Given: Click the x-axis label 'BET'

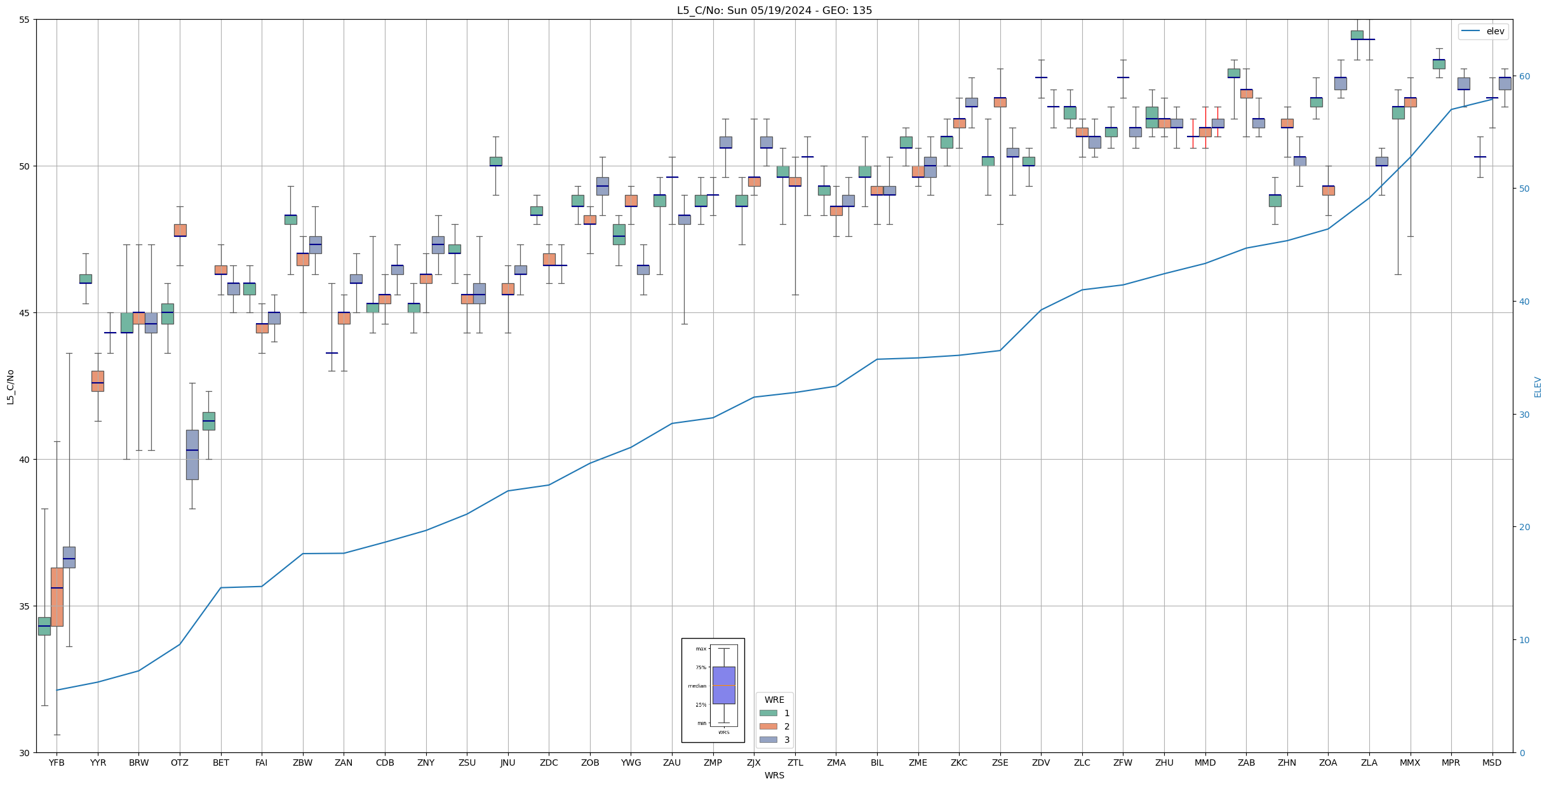Looking at the screenshot, I should click(x=220, y=763).
